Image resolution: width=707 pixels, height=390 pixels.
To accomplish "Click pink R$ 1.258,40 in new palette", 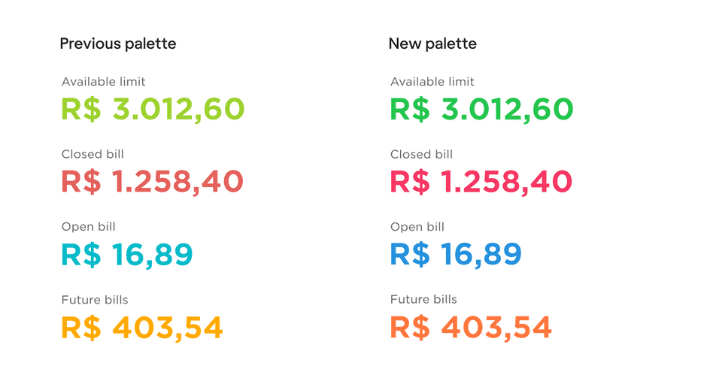I will coord(481,182).
